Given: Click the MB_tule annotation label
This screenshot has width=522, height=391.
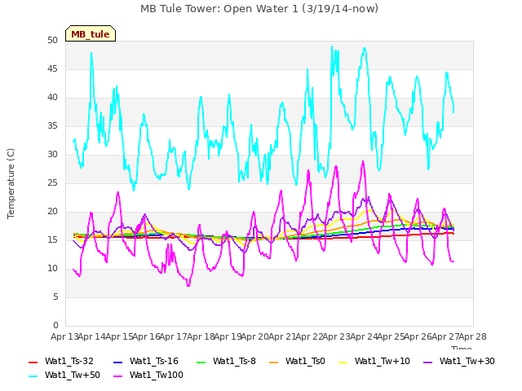Looking at the screenshot, I should coord(91,33).
